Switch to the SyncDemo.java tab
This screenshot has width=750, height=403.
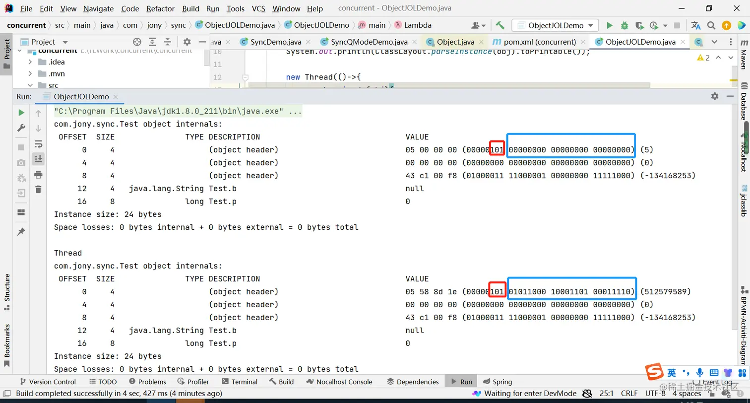pos(276,42)
